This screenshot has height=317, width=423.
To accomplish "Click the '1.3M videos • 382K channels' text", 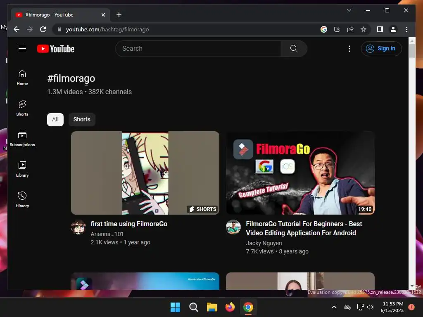I will 89,92.
